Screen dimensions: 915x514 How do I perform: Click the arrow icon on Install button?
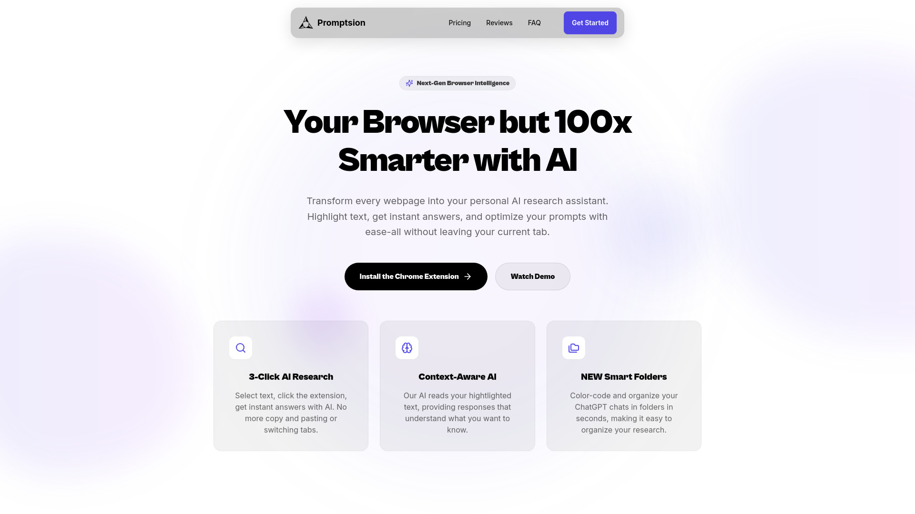click(x=468, y=276)
